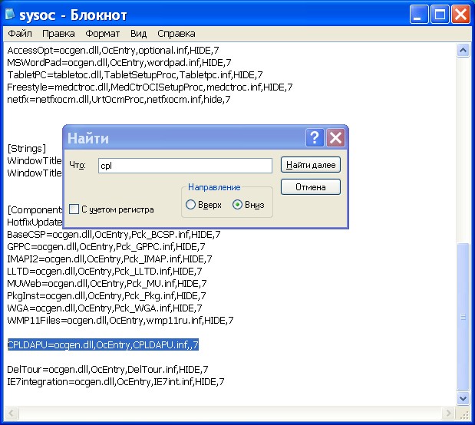The image size is (475, 425).
Task: Click the TabletPC=tabletoc.dll line
Action: click(x=135, y=75)
